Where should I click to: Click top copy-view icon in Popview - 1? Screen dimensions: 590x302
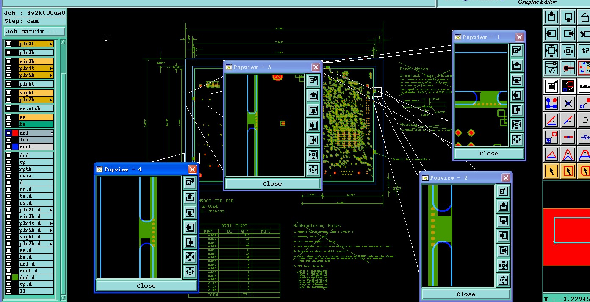[517, 50]
